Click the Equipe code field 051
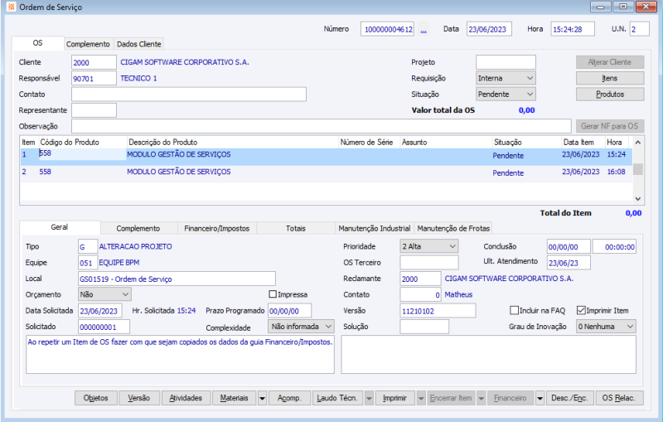Viewport: 663px width, 422px height. (x=88, y=263)
